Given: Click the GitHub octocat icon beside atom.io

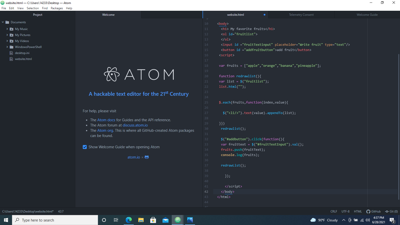Looking at the screenshot, I should click(147, 157).
